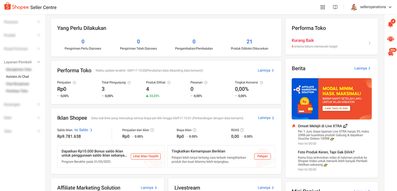Click the Lihat Iklan Terpilih button
Screen dimensions: 397x191
click(x=146, y=156)
